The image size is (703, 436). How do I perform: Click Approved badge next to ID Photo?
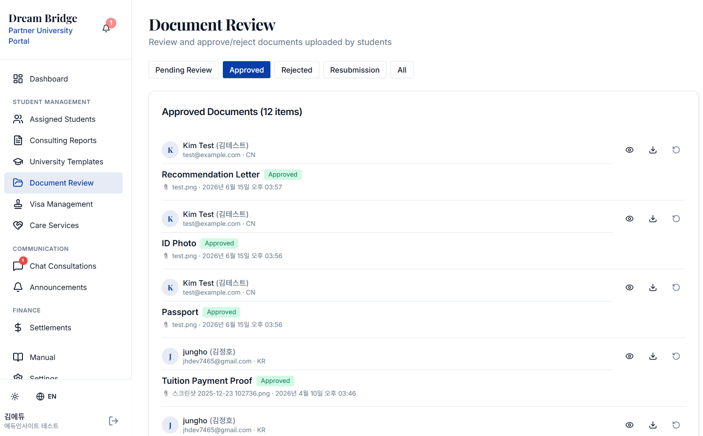[219, 243]
